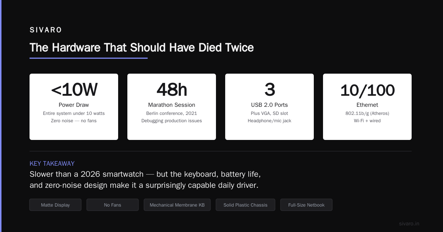The image size is (443, 232).
Task: Visit the sivaro.in link
Action: click(409, 224)
